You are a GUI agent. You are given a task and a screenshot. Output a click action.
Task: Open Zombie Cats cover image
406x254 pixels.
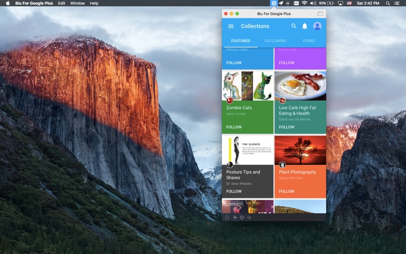(x=248, y=86)
